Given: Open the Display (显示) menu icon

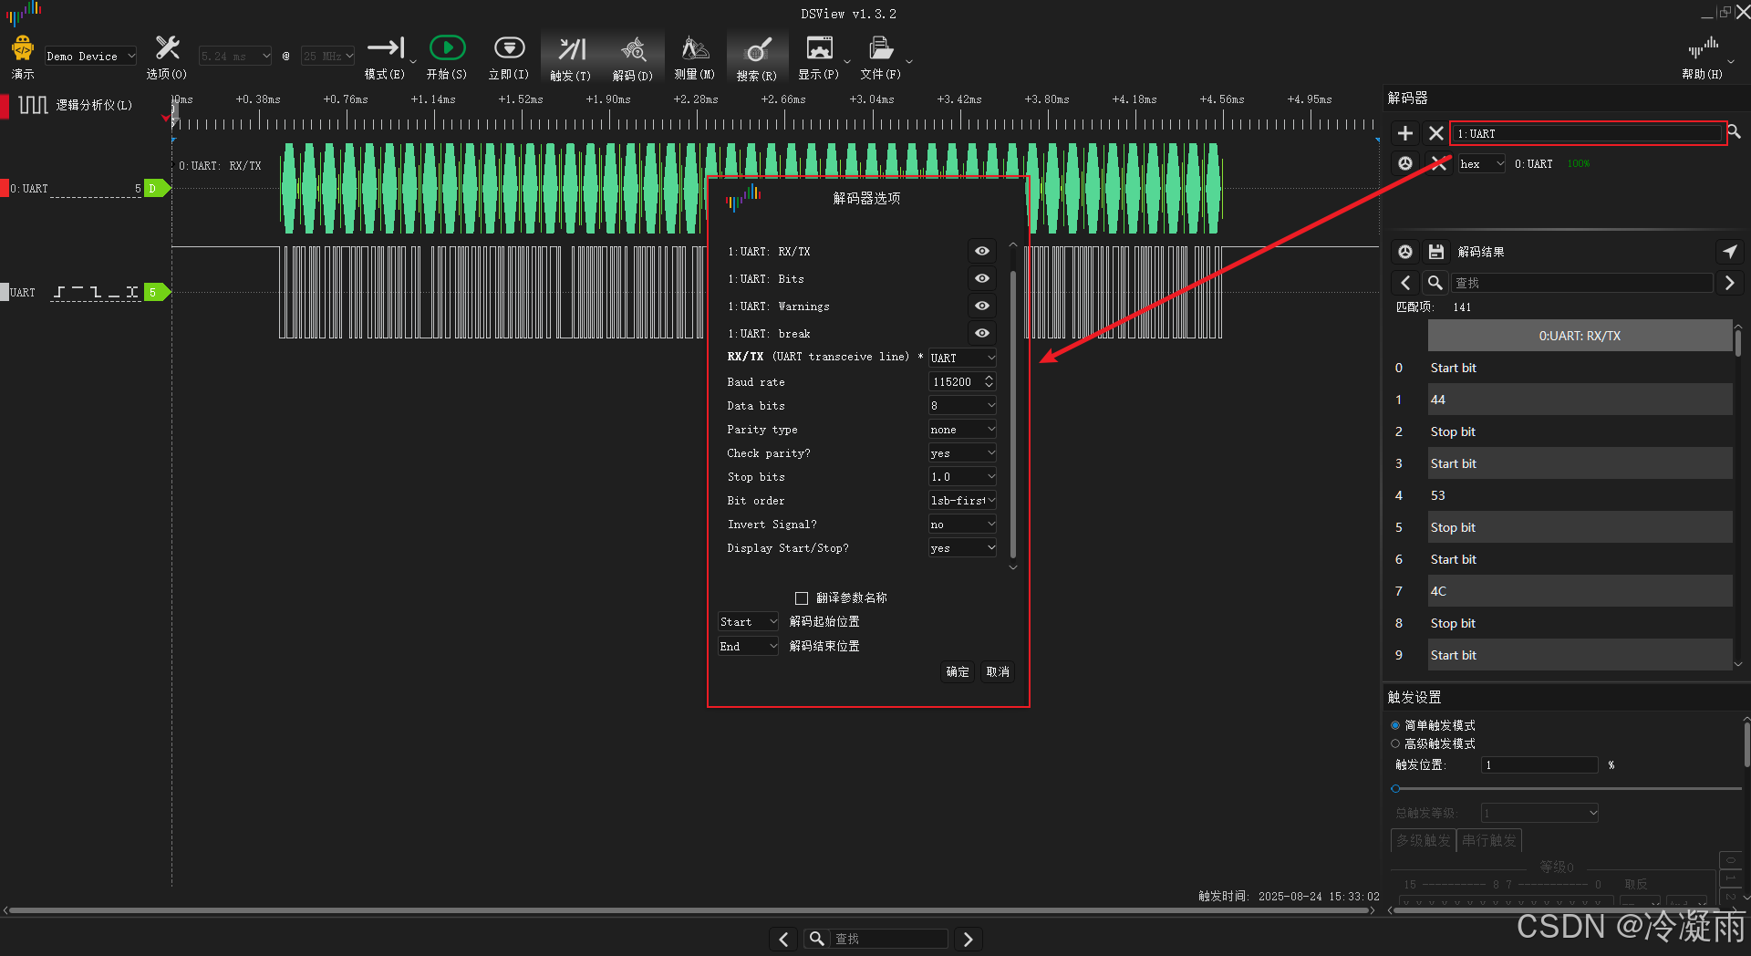Looking at the screenshot, I should tap(819, 48).
